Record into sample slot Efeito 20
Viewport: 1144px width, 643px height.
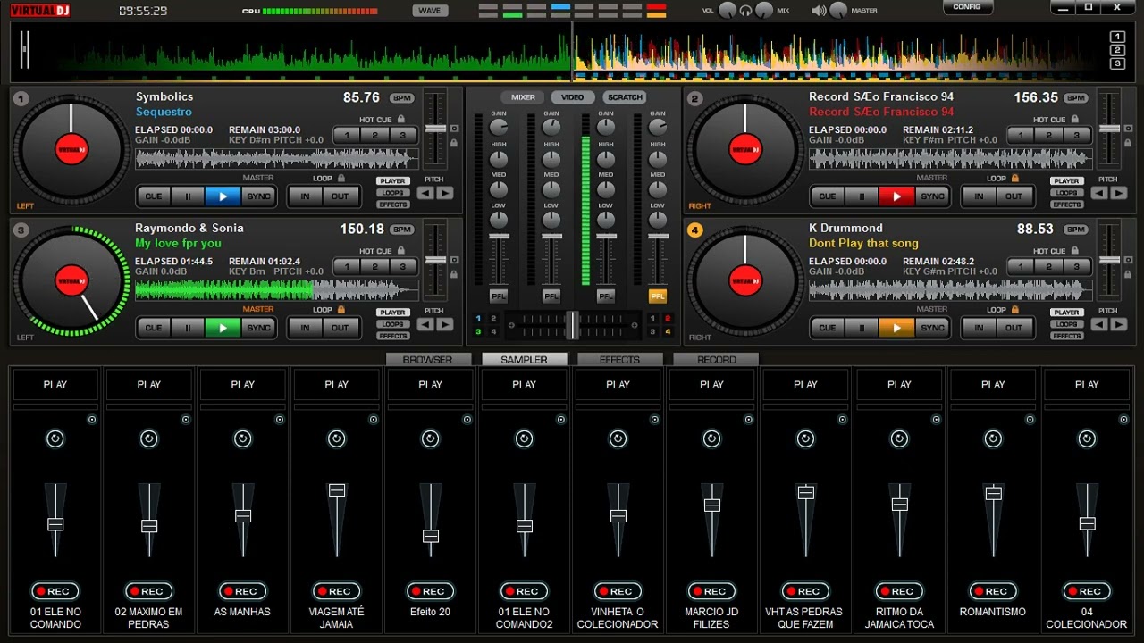(430, 591)
